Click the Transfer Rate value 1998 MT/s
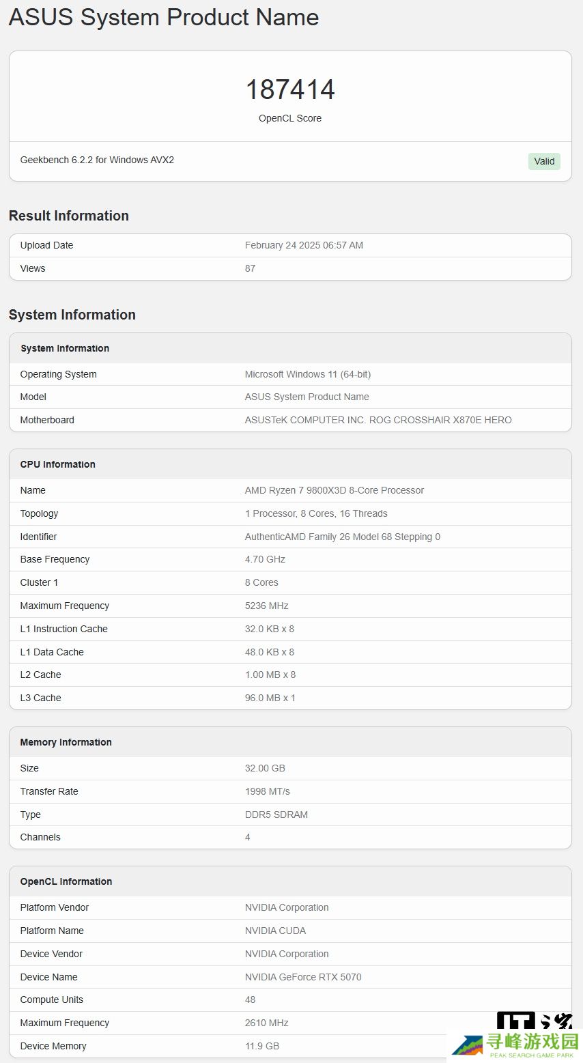The image size is (583, 1063). click(267, 791)
